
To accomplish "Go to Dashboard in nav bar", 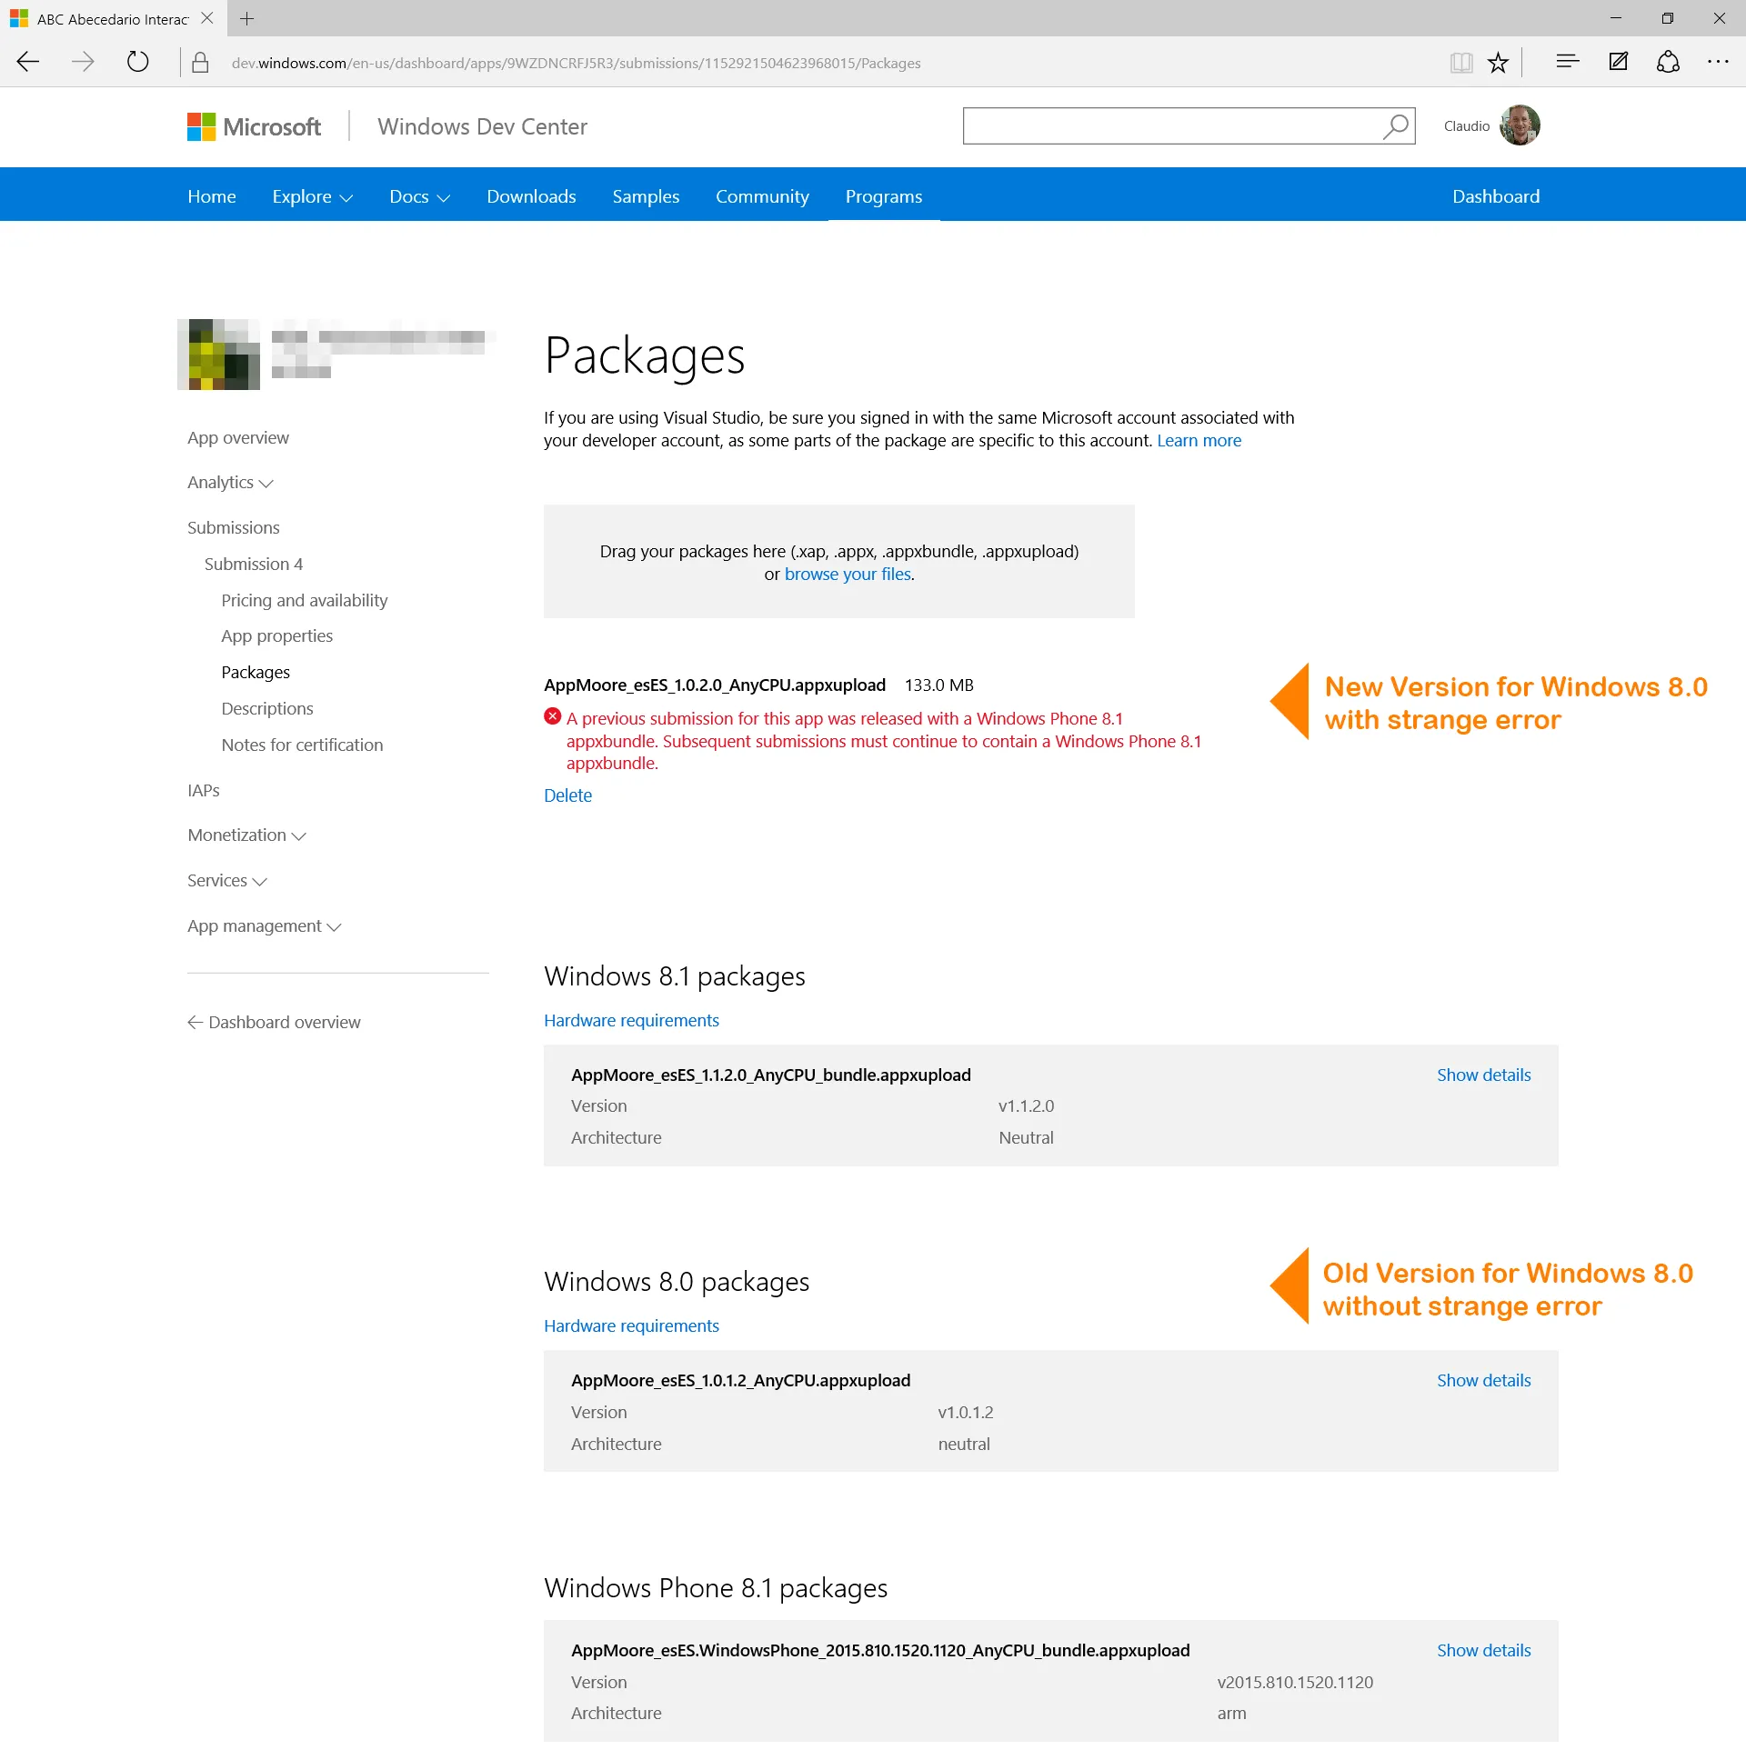I will (x=1495, y=196).
